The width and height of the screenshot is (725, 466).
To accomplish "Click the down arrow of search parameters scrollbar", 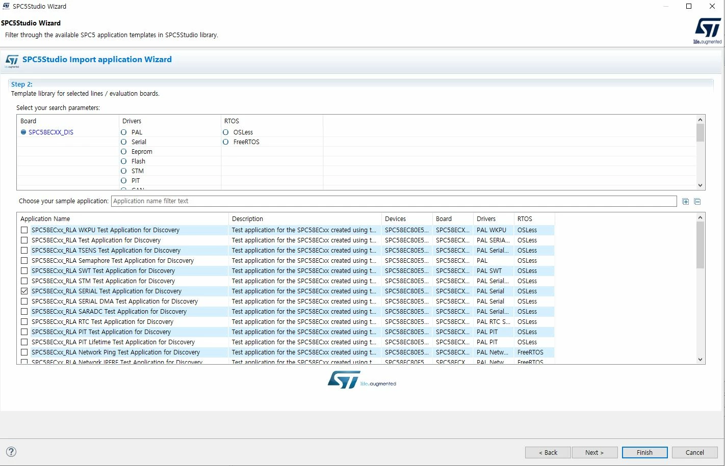I will point(700,185).
